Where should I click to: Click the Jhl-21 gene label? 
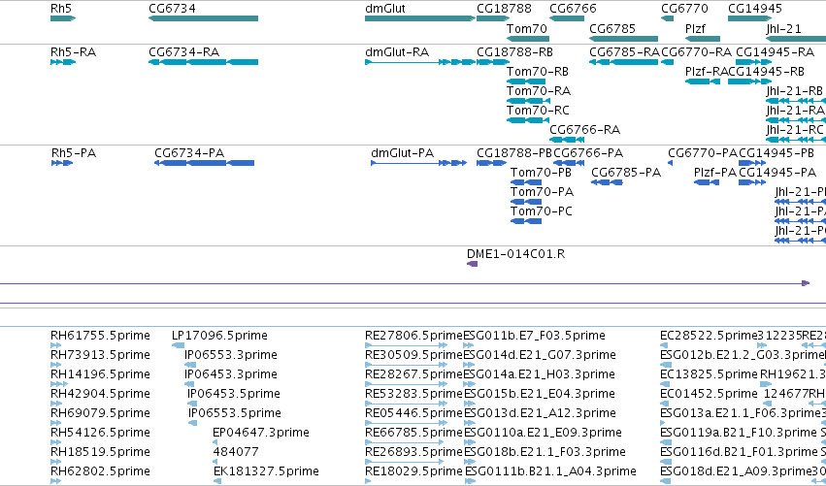(x=784, y=29)
